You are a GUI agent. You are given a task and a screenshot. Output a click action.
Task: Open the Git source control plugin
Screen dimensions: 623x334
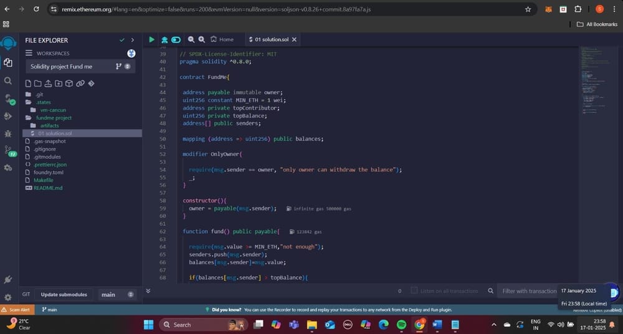tap(9, 151)
